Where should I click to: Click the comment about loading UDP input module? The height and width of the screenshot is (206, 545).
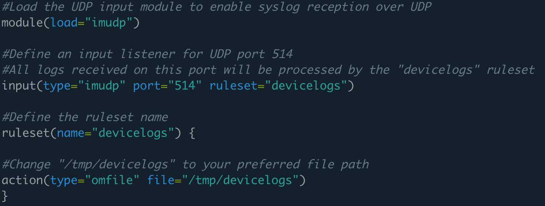coord(216,7)
